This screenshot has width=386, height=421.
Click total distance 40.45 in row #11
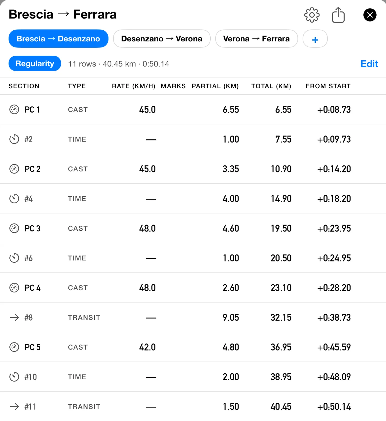tap(281, 407)
